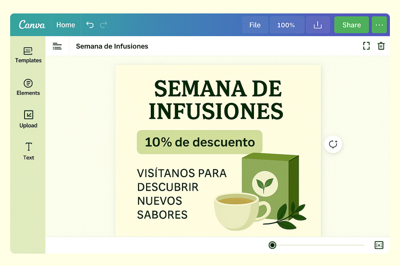Click the Undo arrow icon
Image resolution: width=400 pixels, height=266 pixels.
(89, 25)
